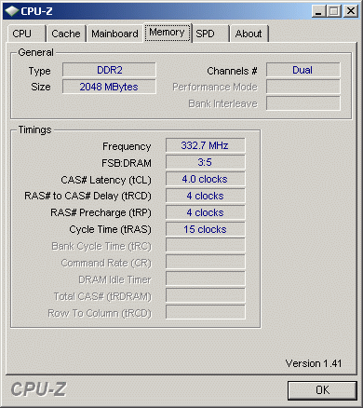Click the 4.0 clocks CAS latency value
363x408 pixels.
coord(206,179)
